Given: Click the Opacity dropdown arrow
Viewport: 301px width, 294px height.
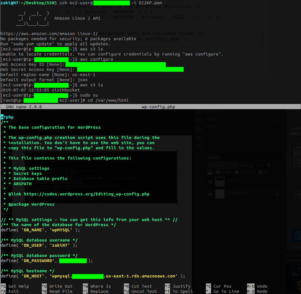Looking at the screenshot, I should click(x=269, y=165).
